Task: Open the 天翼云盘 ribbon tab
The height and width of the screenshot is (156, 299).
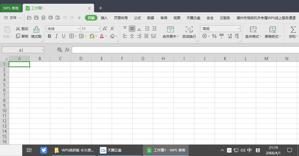Action: tap(193, 18)
